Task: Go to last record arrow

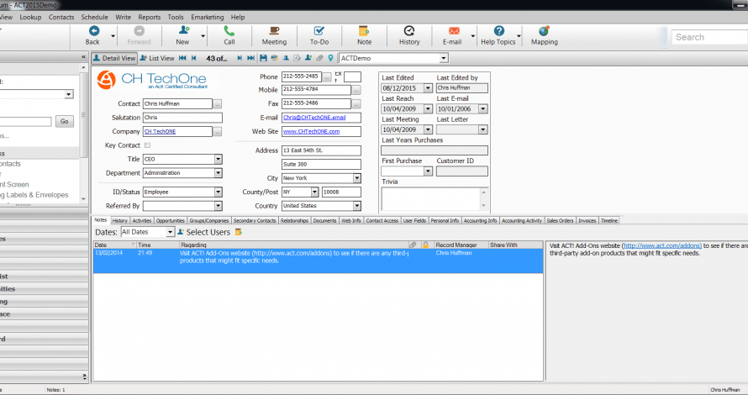Action: click(x=251, y=58)
